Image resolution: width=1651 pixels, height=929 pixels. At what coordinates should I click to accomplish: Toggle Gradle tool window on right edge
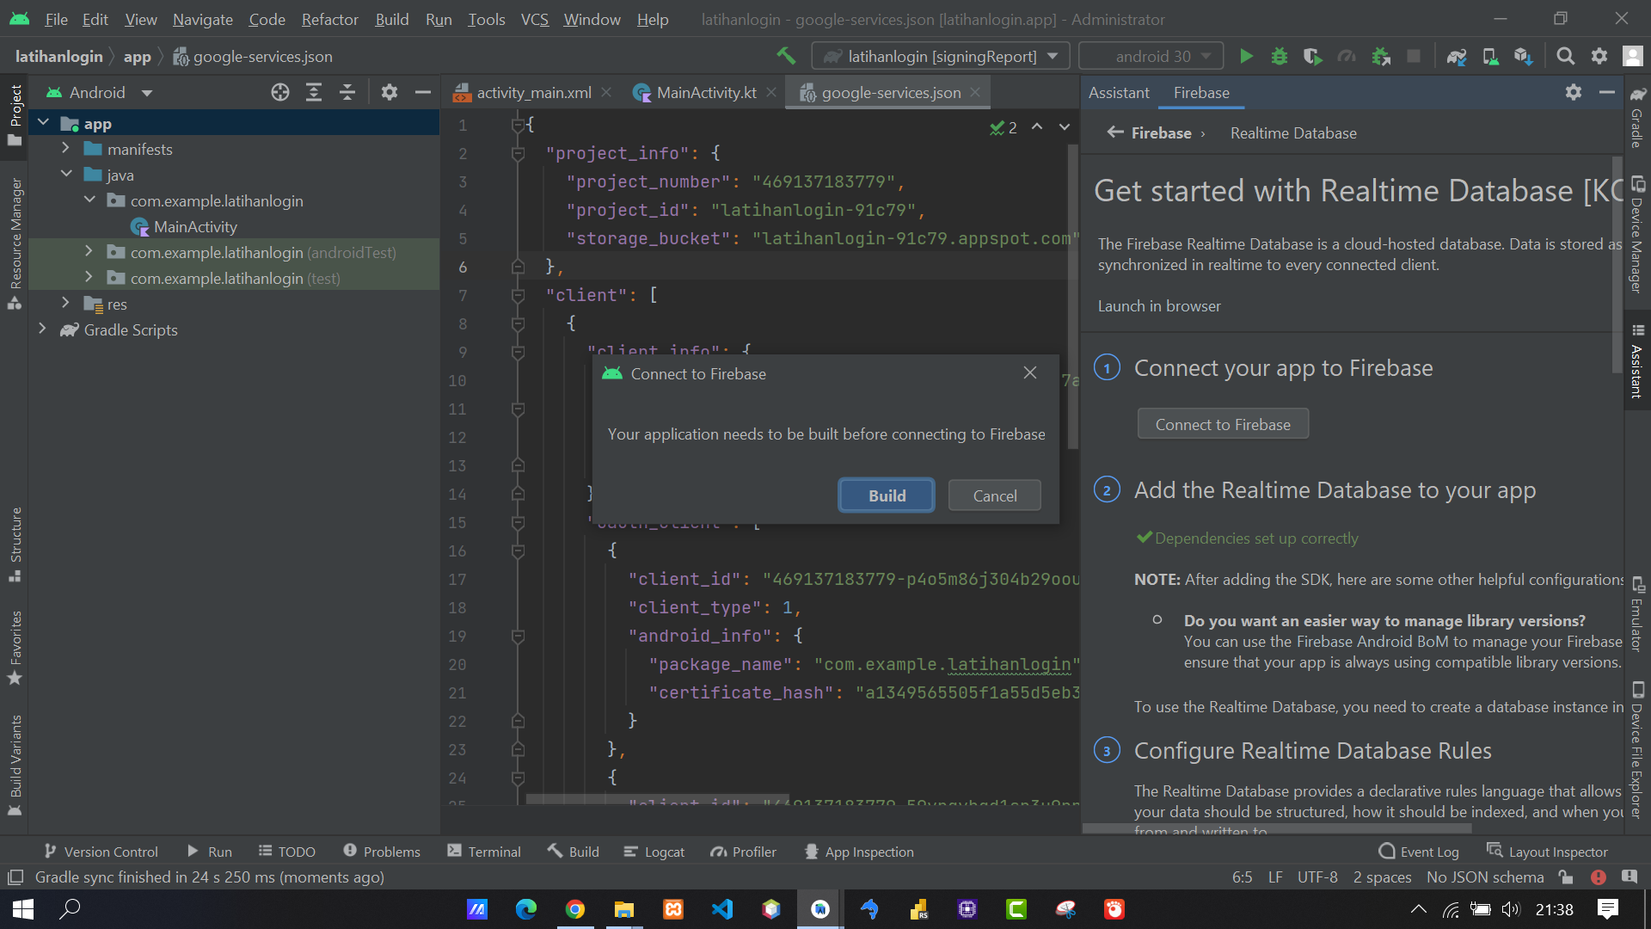(1637, 117)
